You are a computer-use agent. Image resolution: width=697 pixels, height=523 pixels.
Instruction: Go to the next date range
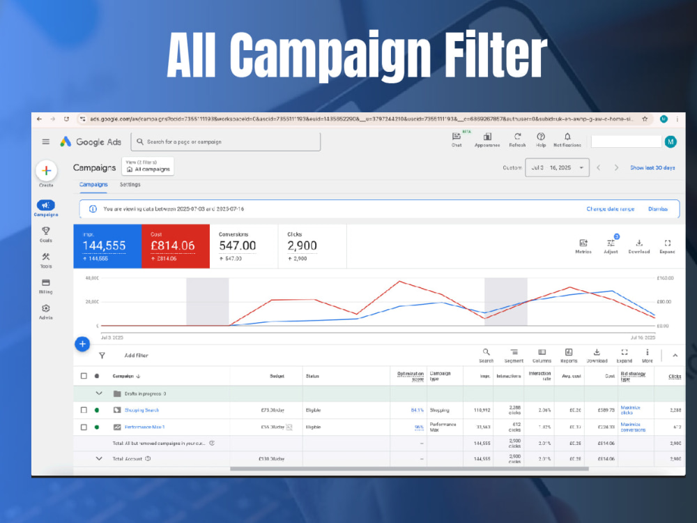616,167
